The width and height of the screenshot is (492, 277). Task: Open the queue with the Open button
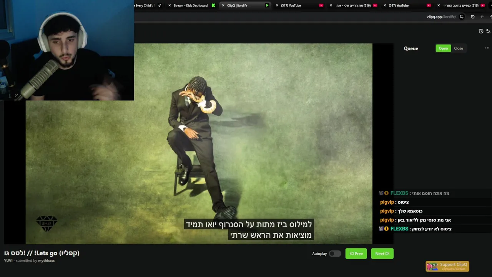click(443, 48)
